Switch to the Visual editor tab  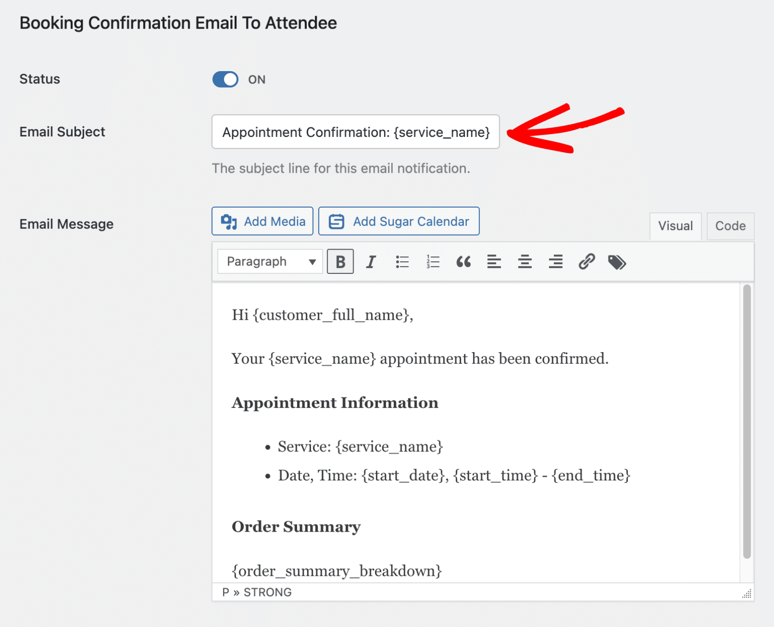[675, 226]
